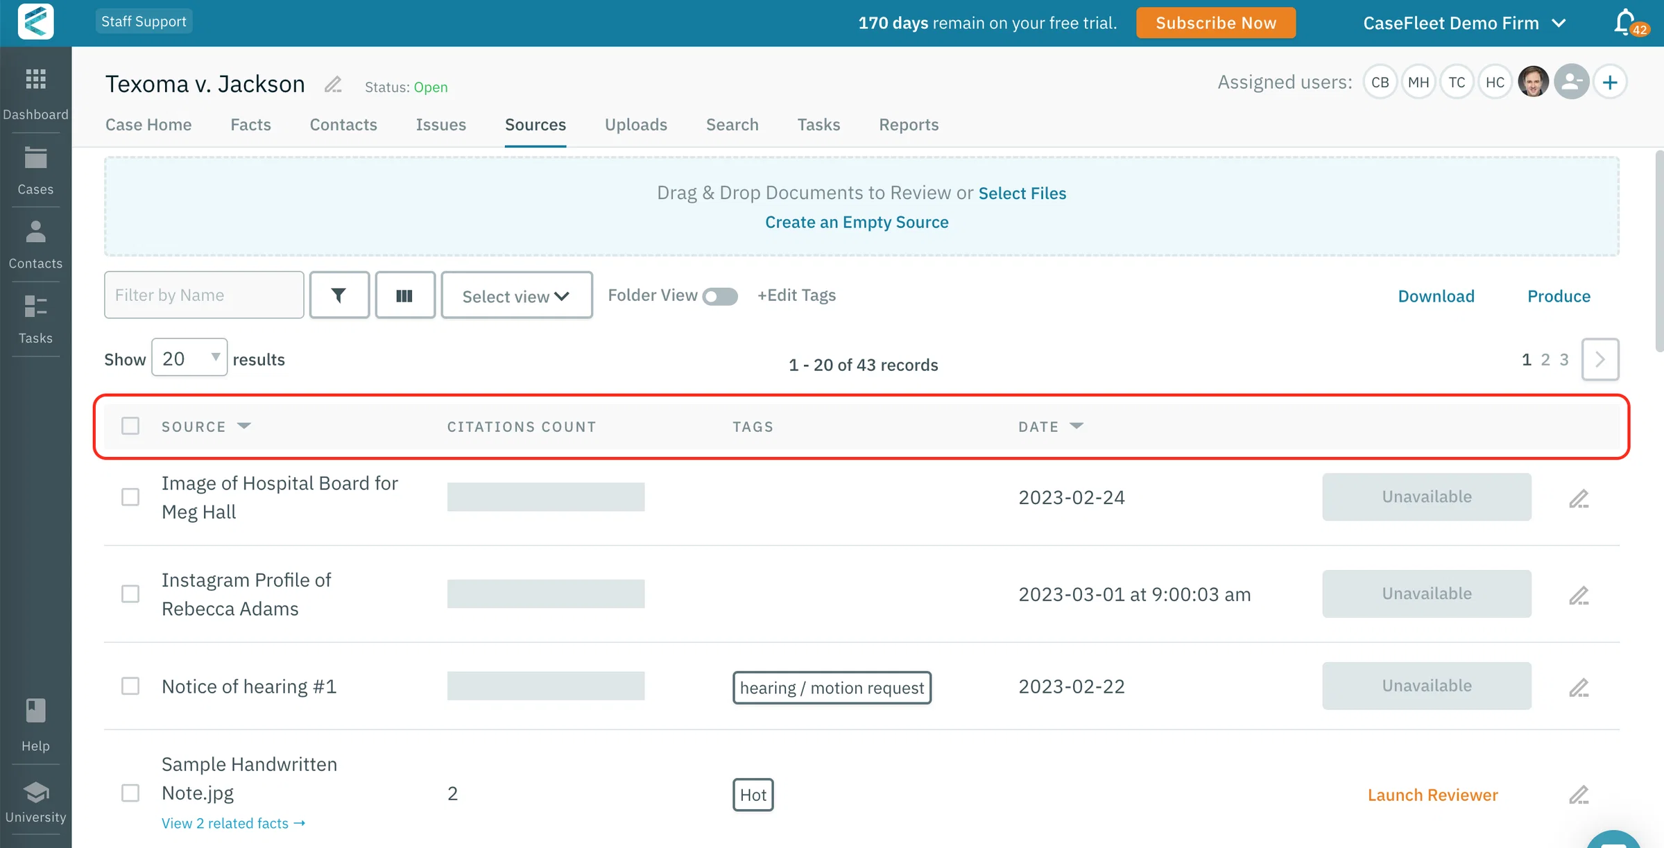Click the CITATIONS COUNT column header
The image size is (1664, 848).
click(x=522, y=426)
